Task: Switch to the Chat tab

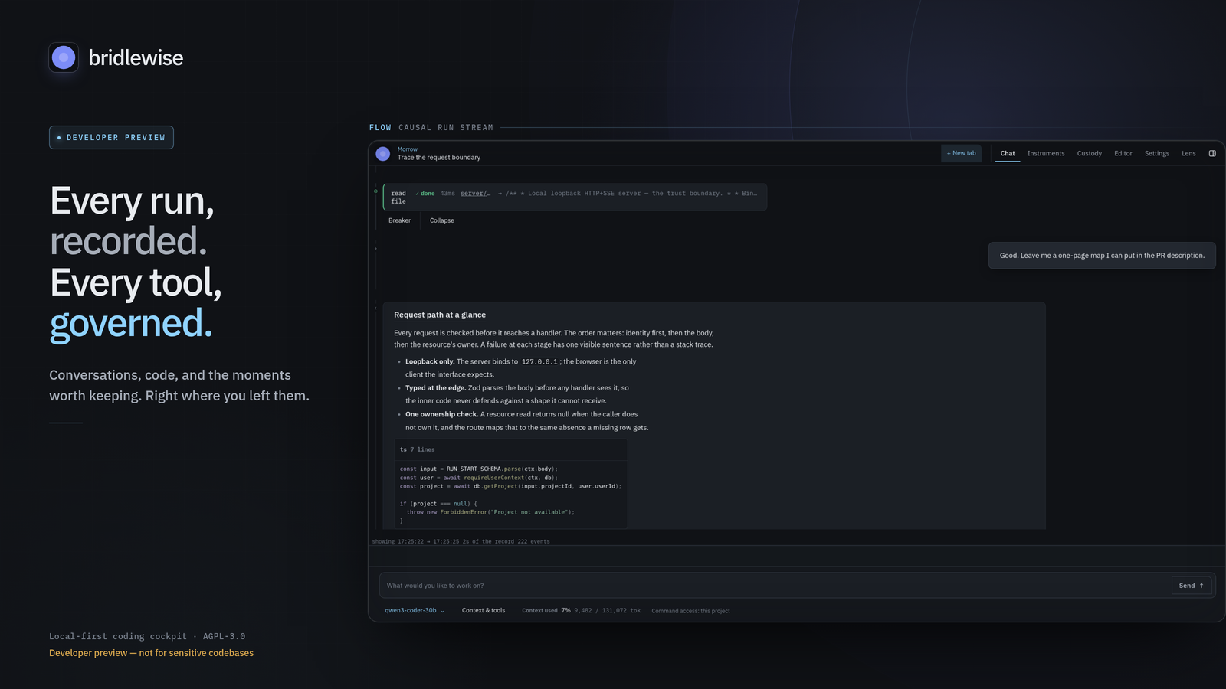Action: point(1008,153)
